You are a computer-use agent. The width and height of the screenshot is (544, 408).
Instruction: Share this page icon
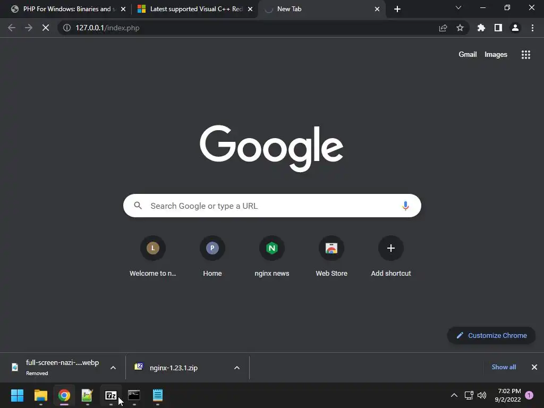pos(443,28)
